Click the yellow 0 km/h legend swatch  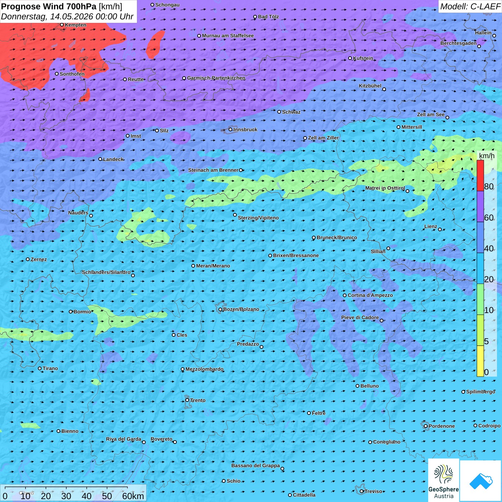click(480, 361)
